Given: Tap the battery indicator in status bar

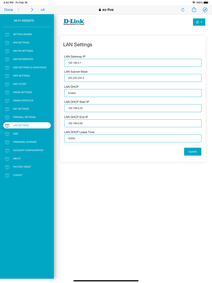Looking at the screenshot, I should pos(206,2).
